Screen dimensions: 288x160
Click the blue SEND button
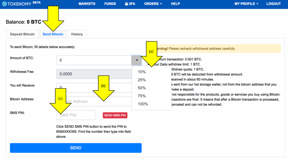click(x=76, y=148)
